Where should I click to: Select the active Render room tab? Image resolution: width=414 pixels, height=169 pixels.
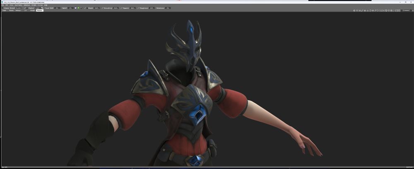pyautogui.click(x=40, y=10)
